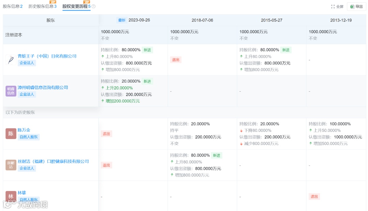
Task: Open shareholder 陈万金 link
Action: click(x=24, y=130)
